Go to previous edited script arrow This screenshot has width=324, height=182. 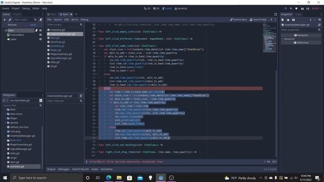(x=271, y=20)
